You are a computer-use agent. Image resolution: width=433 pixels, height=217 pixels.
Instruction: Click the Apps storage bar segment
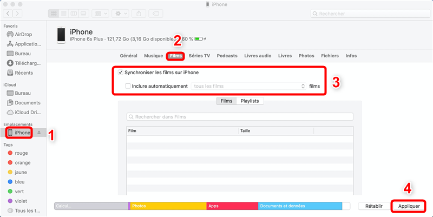[x=232, y=206]
